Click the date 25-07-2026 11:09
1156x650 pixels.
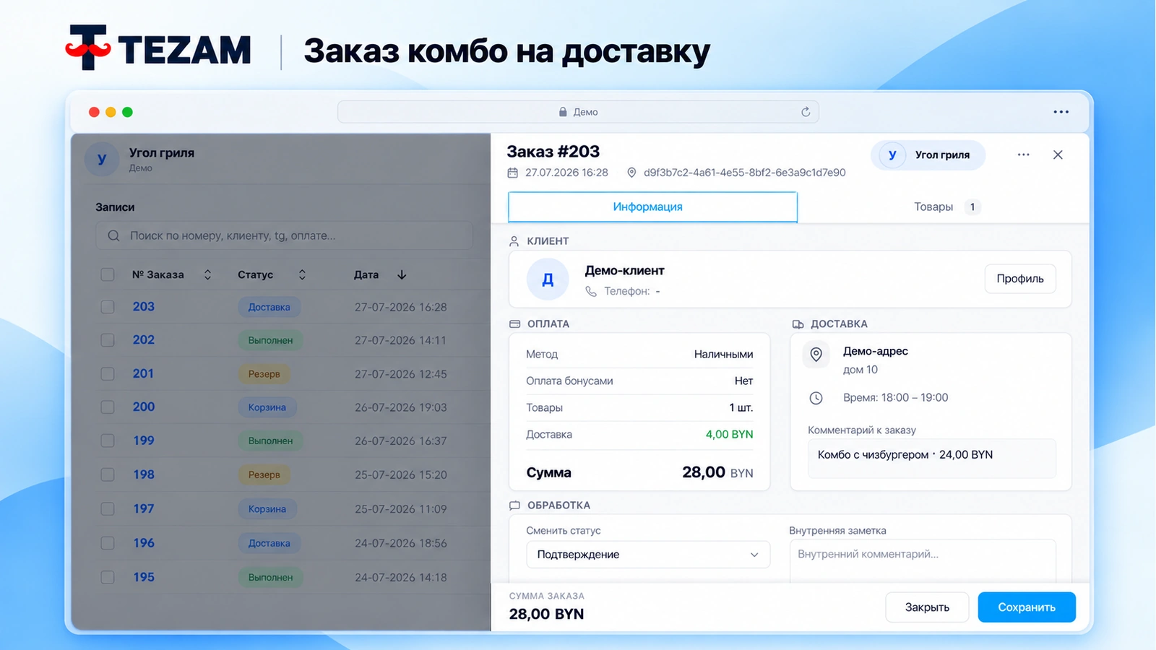[401, 509]
